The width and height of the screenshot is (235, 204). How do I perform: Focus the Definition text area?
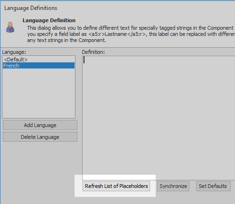click(x=159, y=118)
